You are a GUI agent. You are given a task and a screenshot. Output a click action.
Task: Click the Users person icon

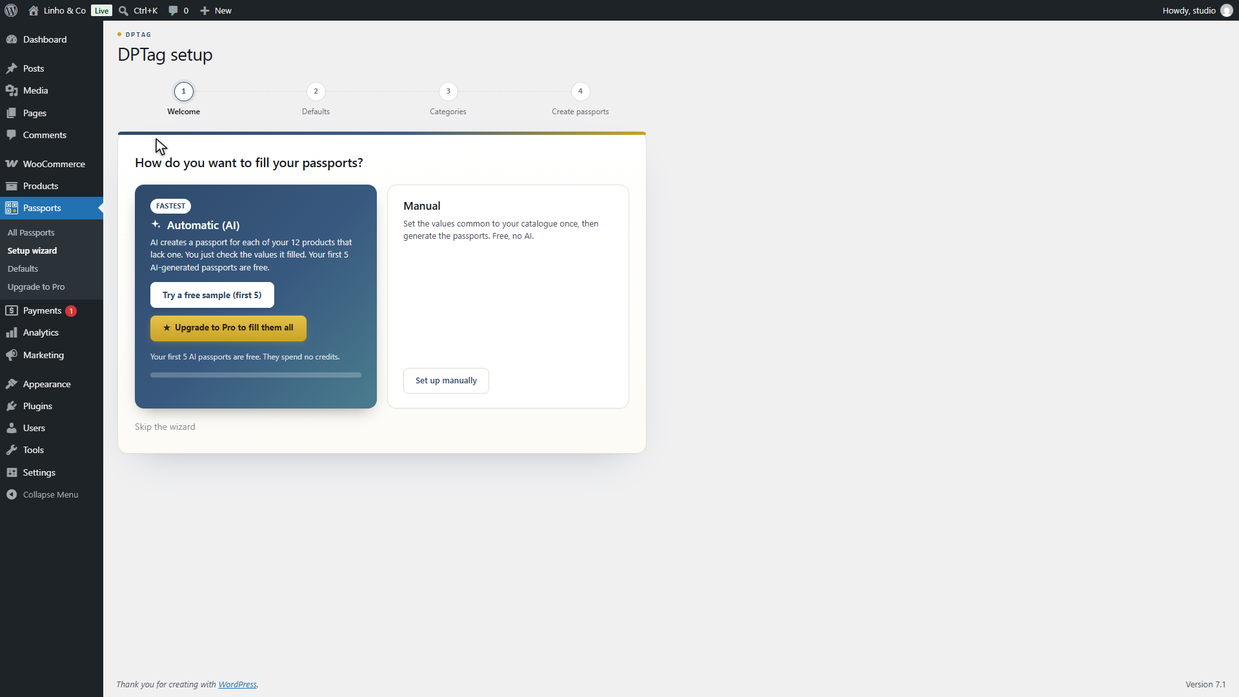pos(12,428)
